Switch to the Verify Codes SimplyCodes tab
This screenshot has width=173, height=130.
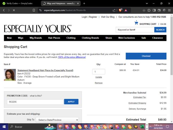[18, 4]
